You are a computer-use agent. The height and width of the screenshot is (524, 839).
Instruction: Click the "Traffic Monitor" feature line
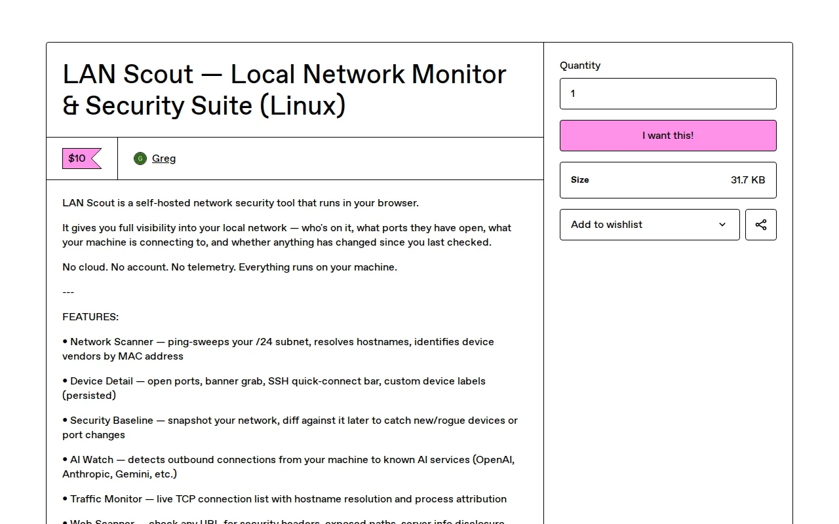pos(284,499)
